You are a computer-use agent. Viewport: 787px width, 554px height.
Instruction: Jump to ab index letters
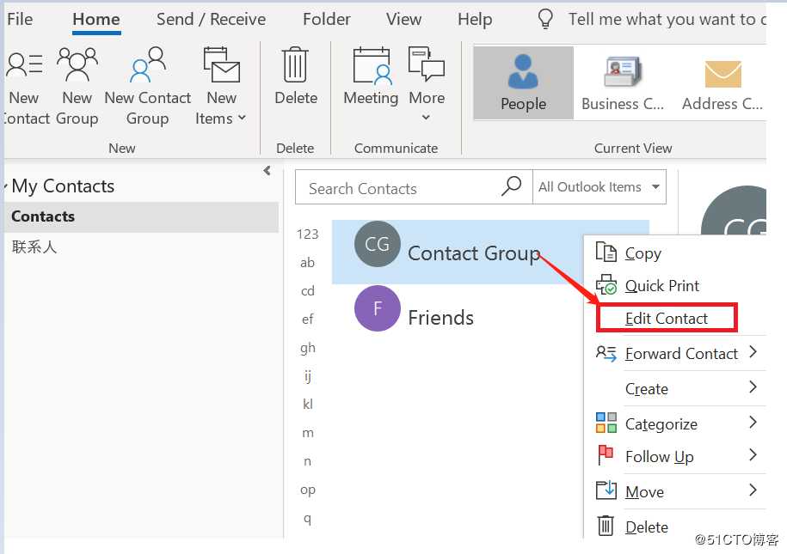pyautogui.click(x=307, y=262)
